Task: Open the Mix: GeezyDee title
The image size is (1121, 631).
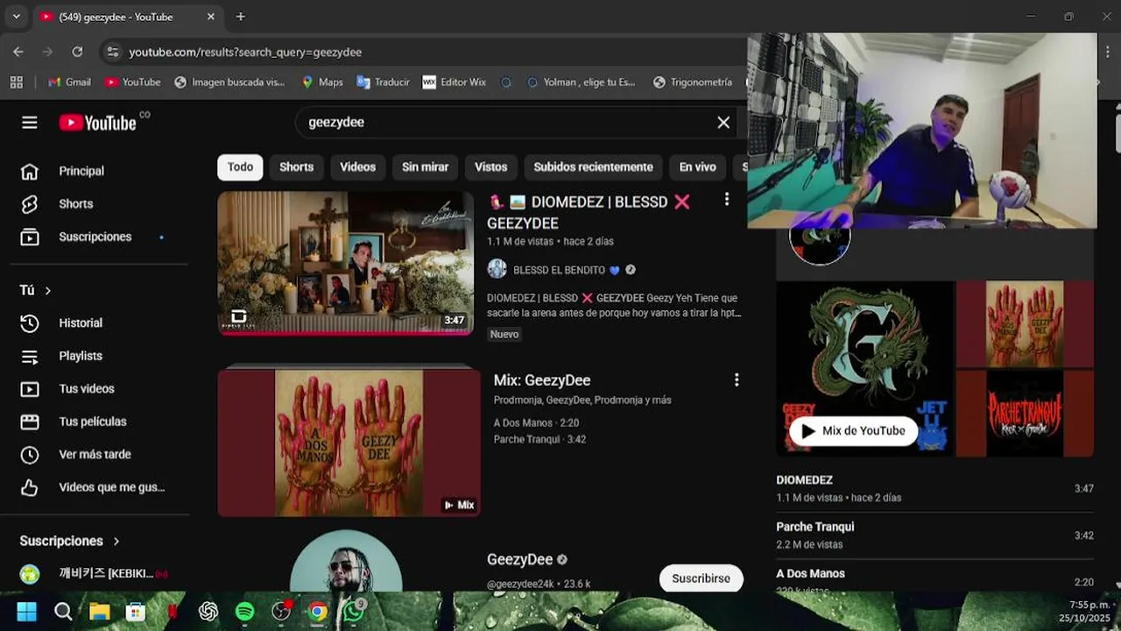Action: coord(541,380)
